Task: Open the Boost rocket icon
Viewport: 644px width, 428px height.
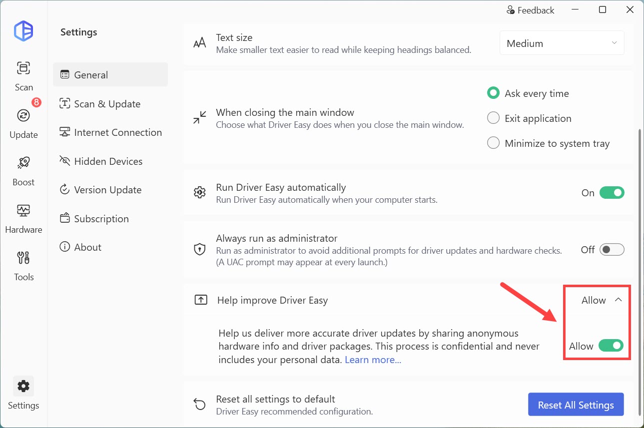Action: coord(23,163)
